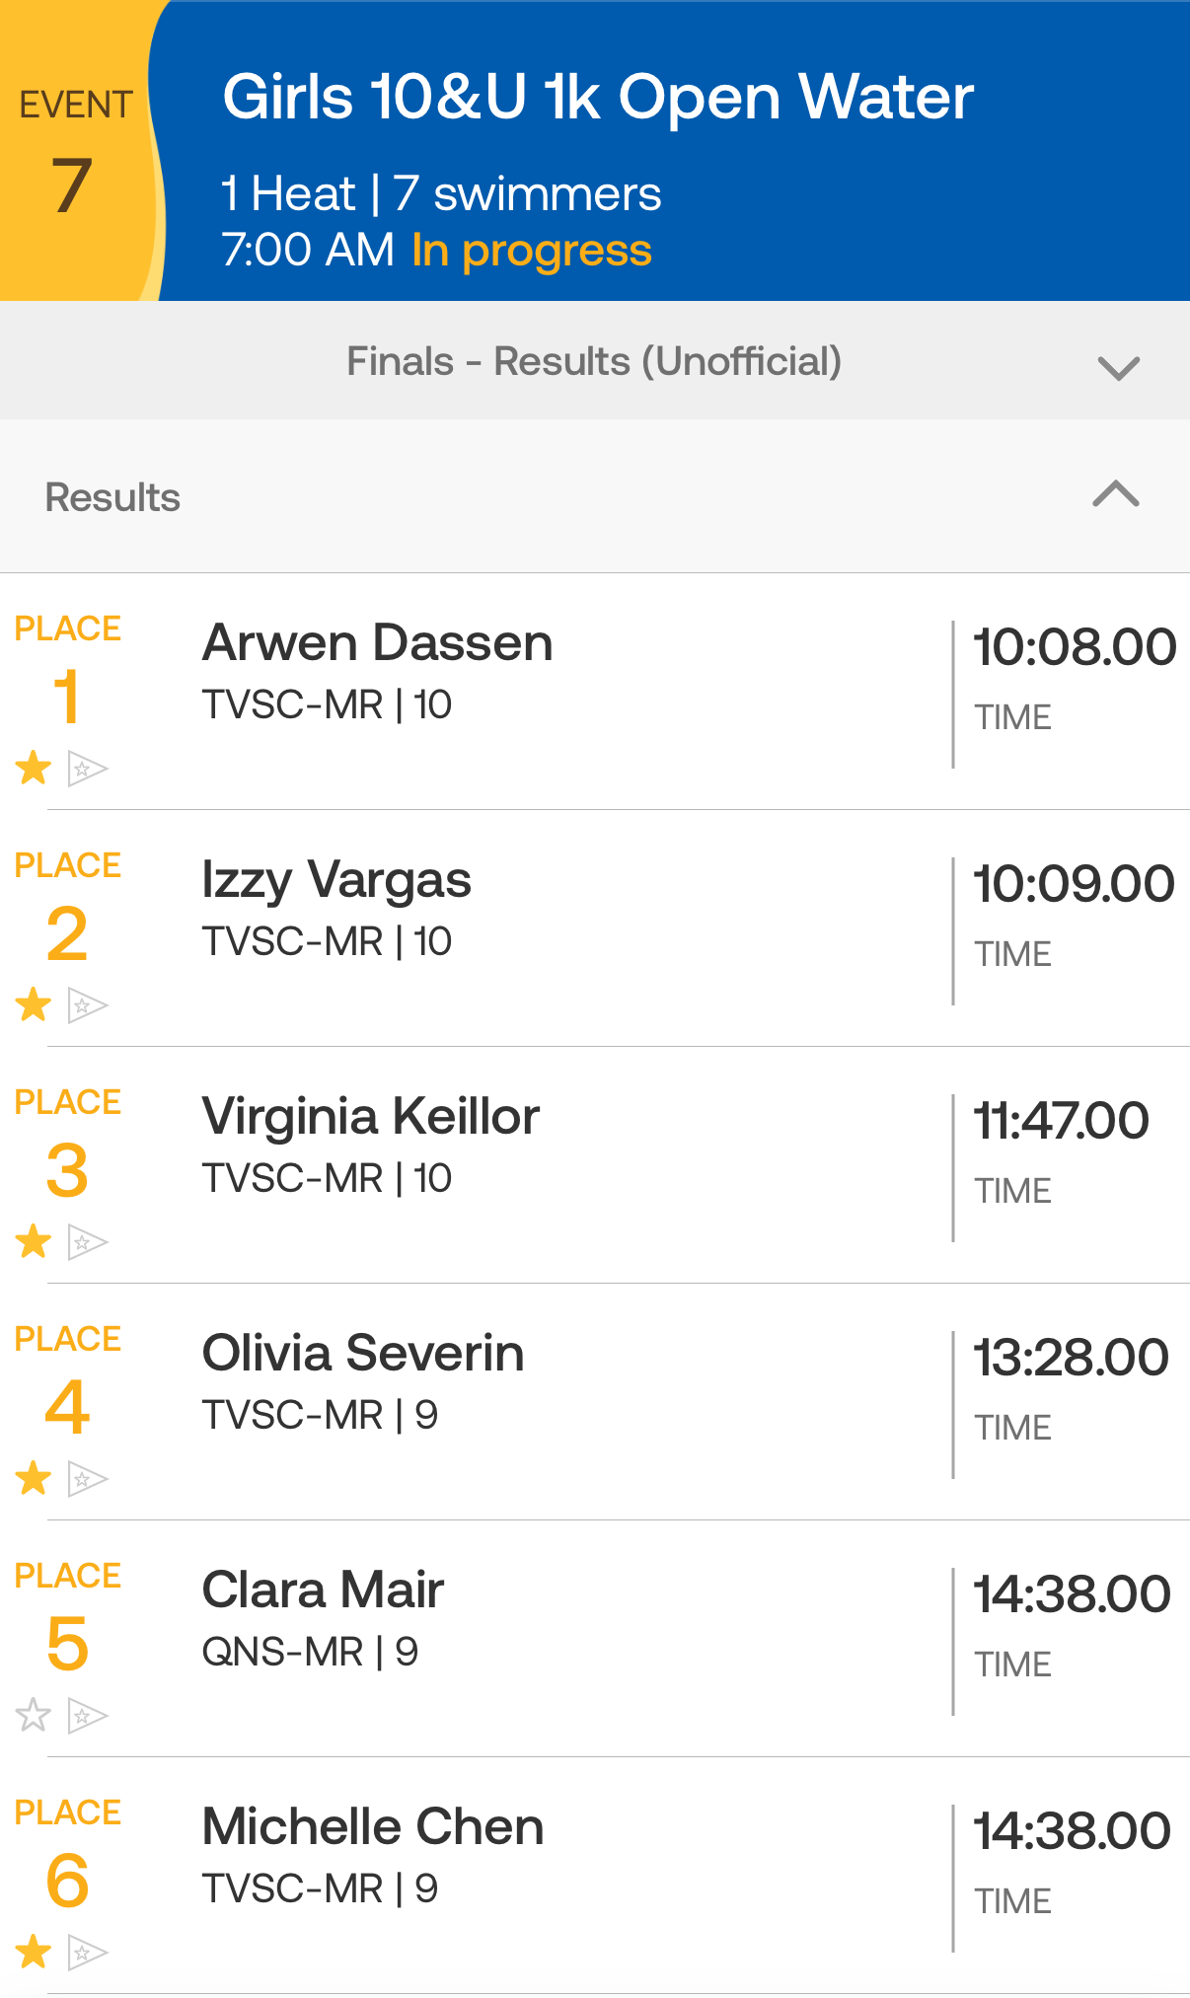Click the Results section header label

point(113,497)
